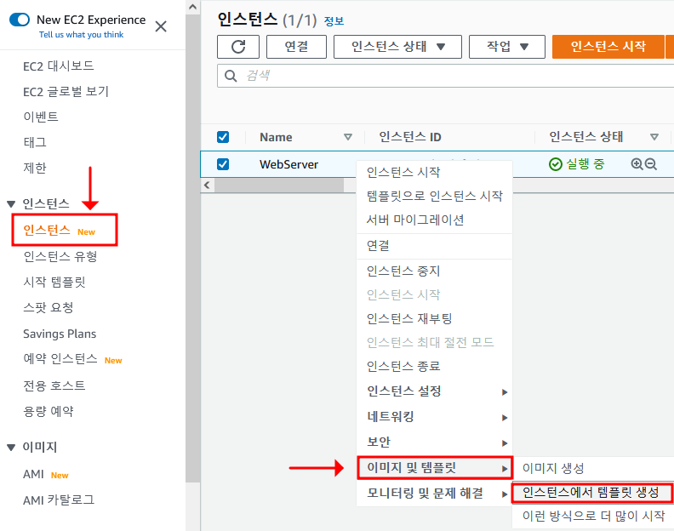Screen dimensions: 674x531
Task: Open 이벤트 in sidebar
Action: tap(41, 117)
